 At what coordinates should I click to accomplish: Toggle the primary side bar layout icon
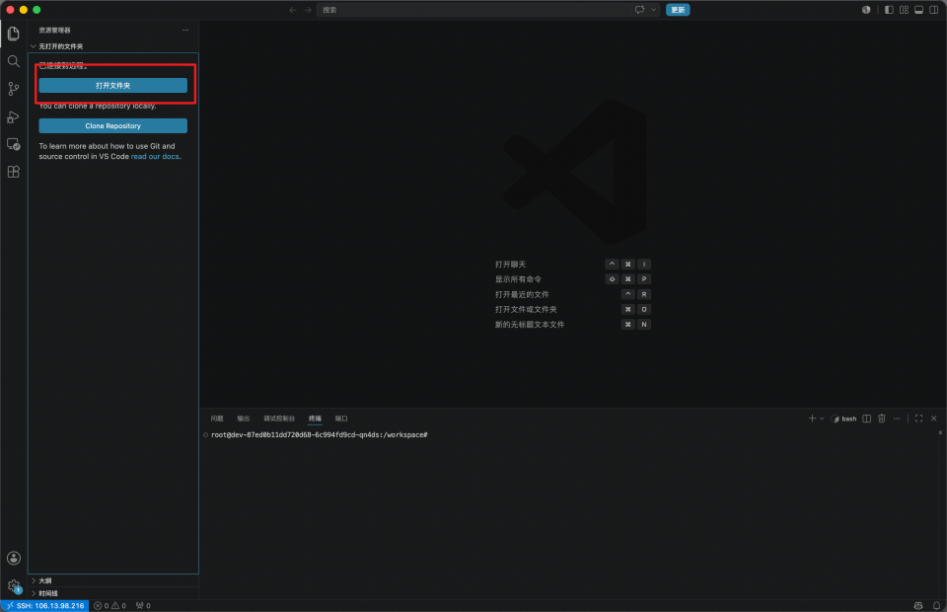pyautogui.click(x=889, y=10)
